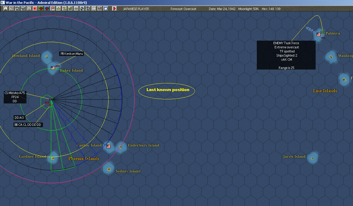
Task: Click the Date: Mar 24, 1942 status
Action: 222,9
